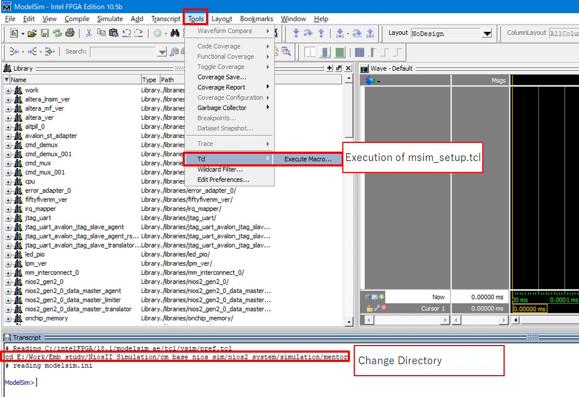
Task: Select the Cut toolbar icon
Action: click(88, 34)
